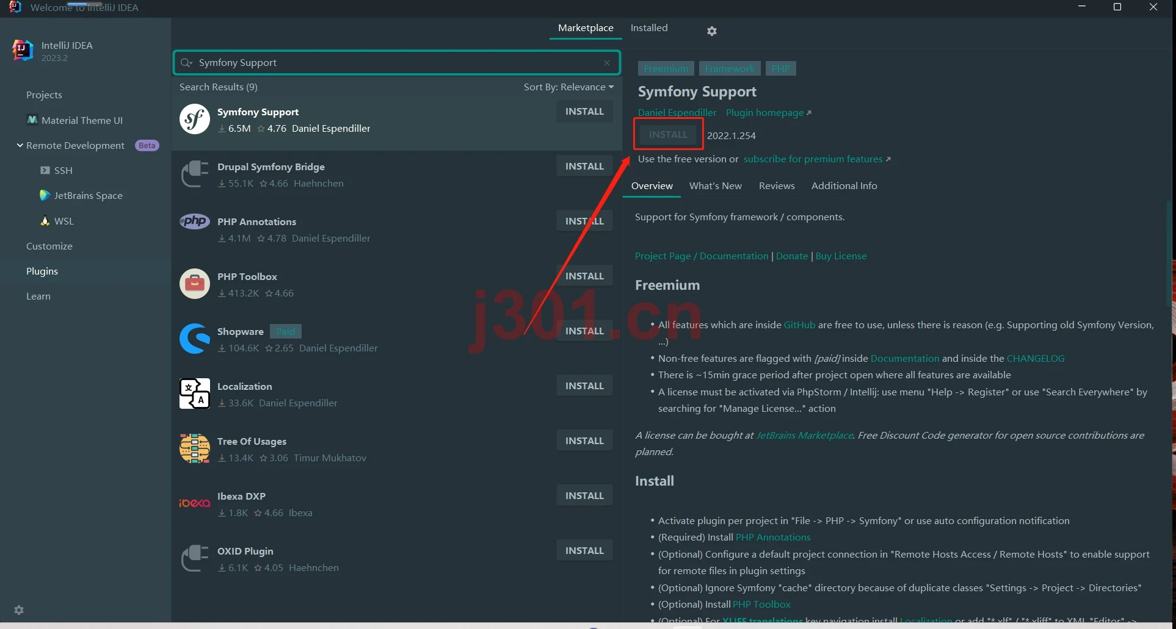
Task: Click the search magnifier icon
Action: tap(186, 63)
